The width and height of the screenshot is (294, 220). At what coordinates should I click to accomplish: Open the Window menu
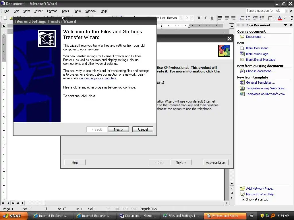pyautogui.click(x=91, y=11)
